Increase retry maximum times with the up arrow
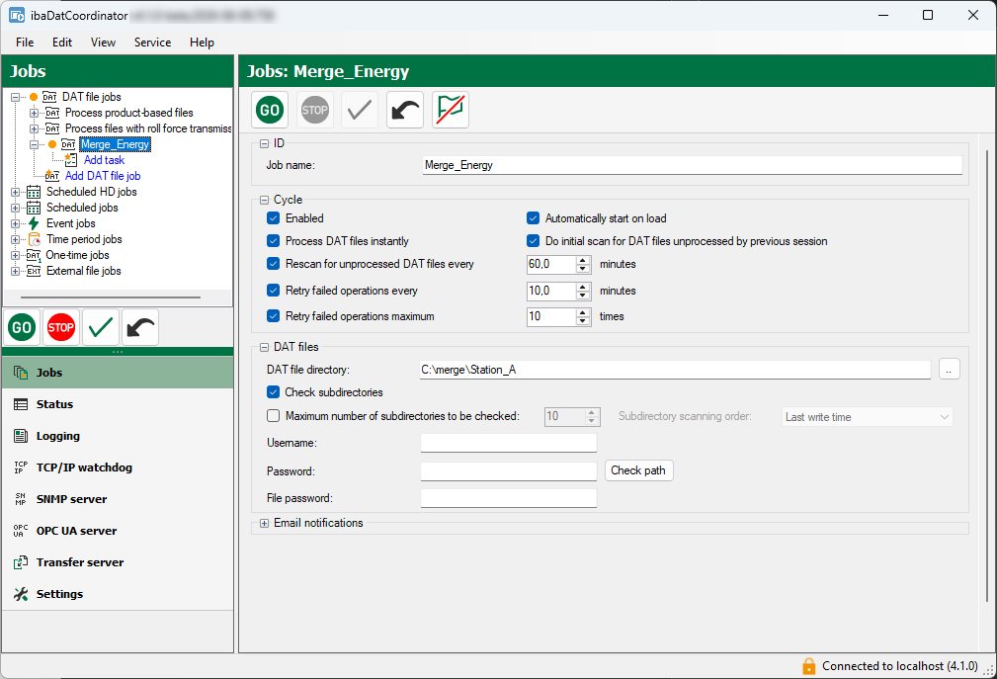997x679 pixels. [582, 312]
